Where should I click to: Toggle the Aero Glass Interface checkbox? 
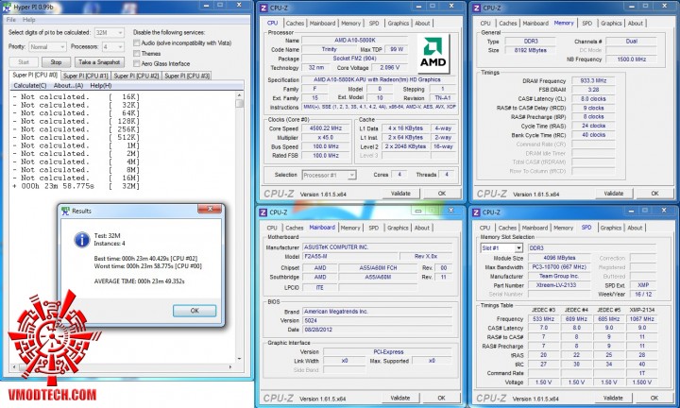(137, 63)
